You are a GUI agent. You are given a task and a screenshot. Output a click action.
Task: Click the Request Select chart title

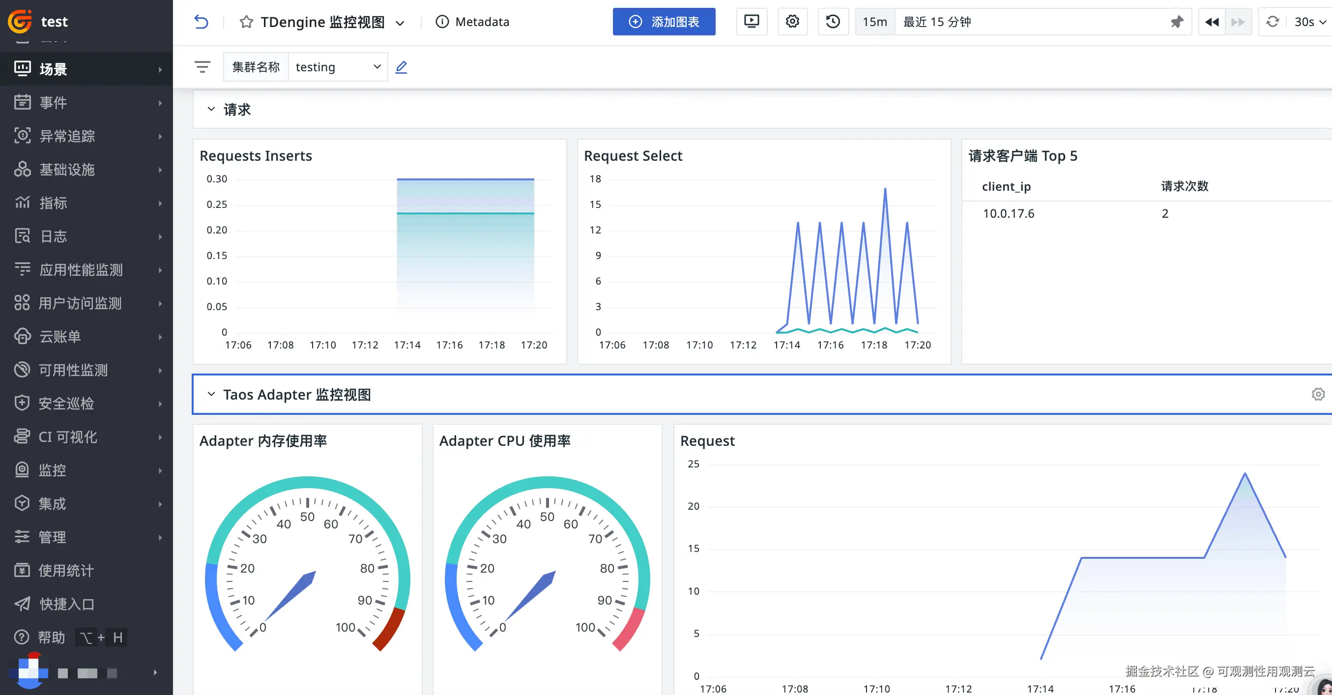(633, 156)
